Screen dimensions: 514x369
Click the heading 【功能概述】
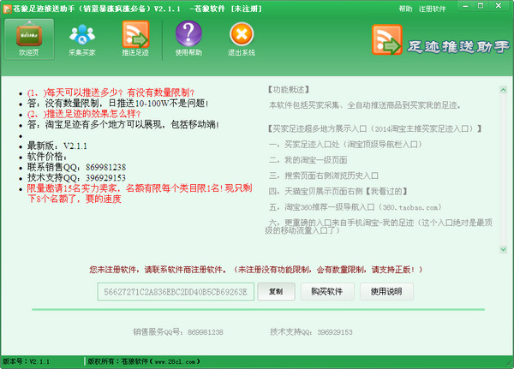[288, 90]
